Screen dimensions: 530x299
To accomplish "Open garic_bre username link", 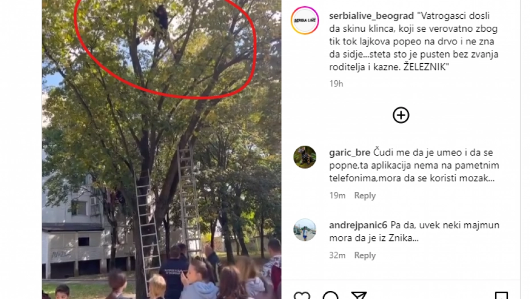I will pos(349,153).
